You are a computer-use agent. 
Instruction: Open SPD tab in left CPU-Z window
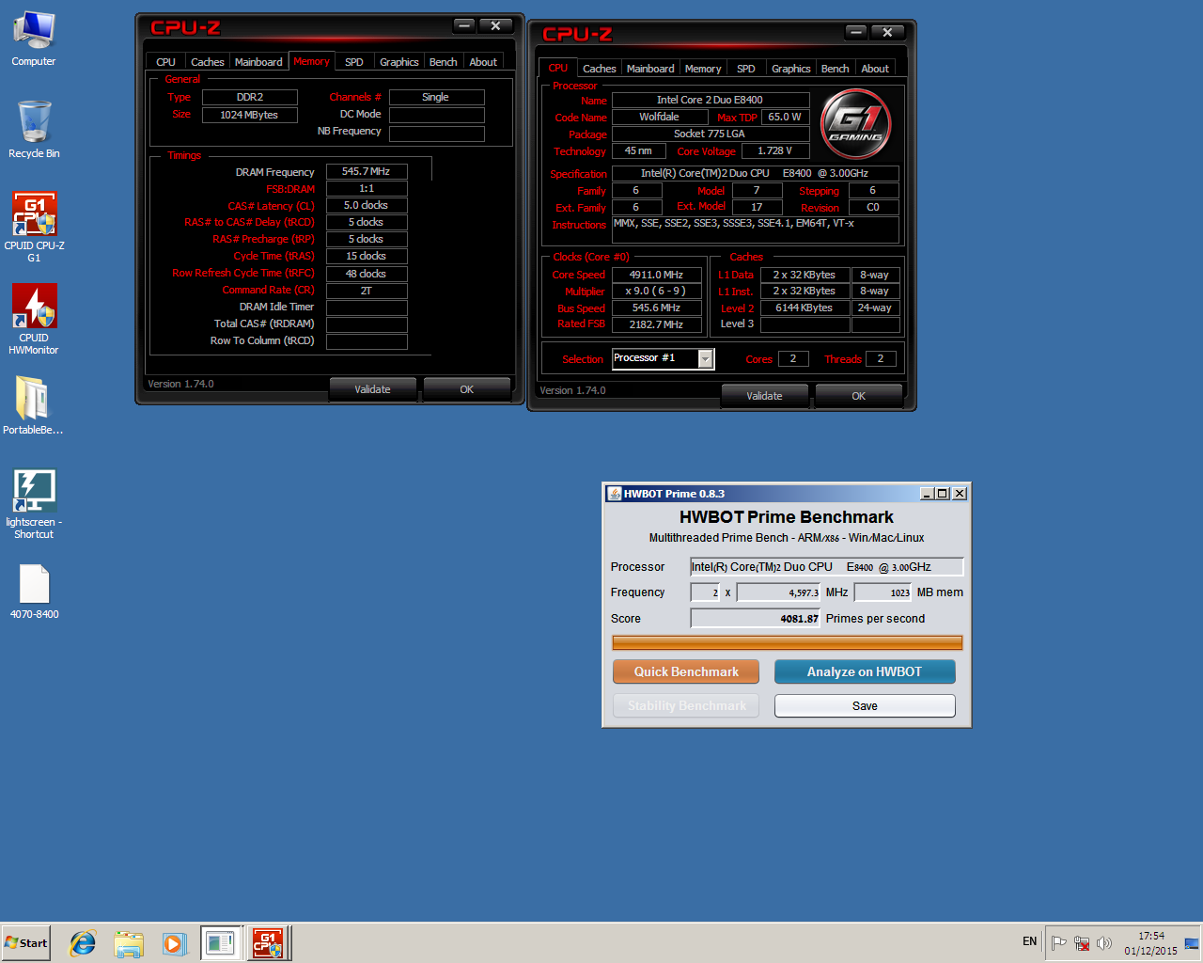coord(354,62)
